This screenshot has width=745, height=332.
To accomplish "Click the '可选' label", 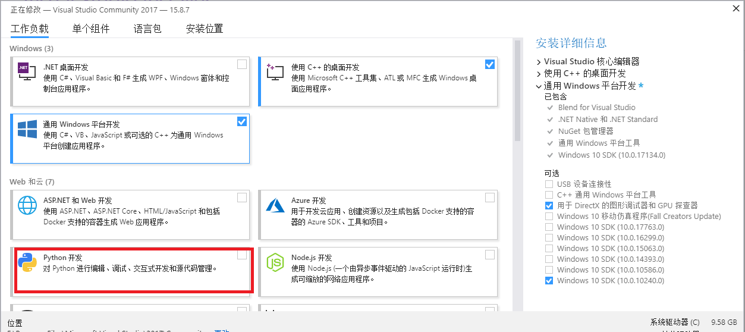I will (x=552, y=173).
